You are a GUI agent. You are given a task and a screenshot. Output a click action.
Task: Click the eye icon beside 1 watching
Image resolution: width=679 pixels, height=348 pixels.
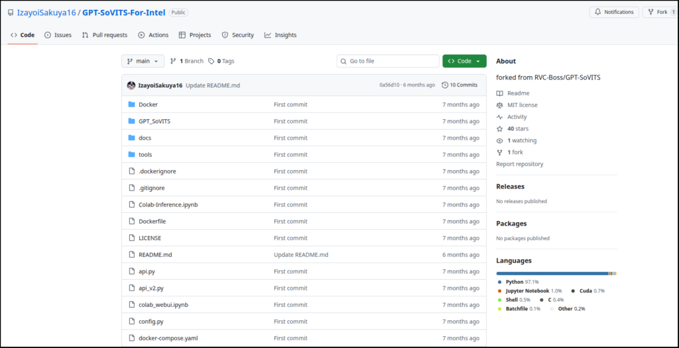[x=500, y=141]
